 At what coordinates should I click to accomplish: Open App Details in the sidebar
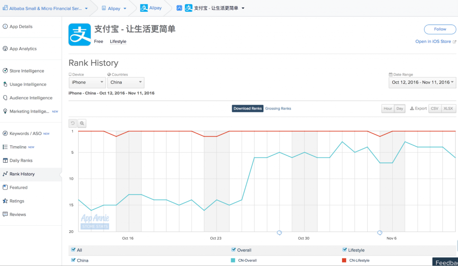21,26
